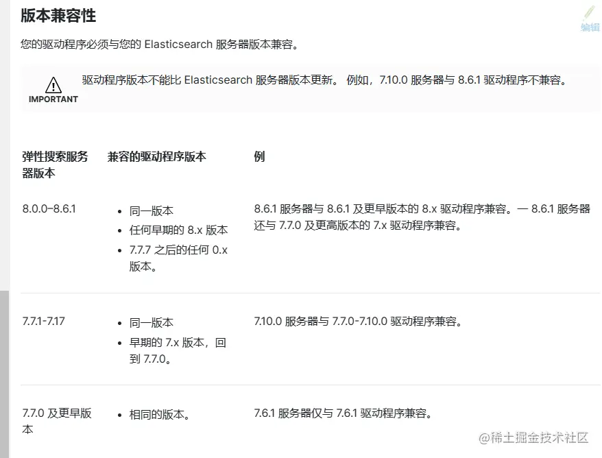The width and height of the screenshot is (602, 458).
Task: Click the 例 column header
Action: 259,156
